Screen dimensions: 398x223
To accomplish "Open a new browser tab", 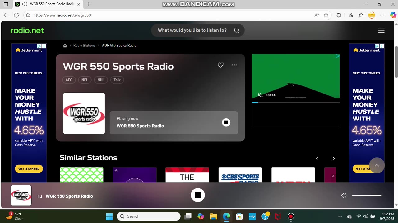I will [88, 4].
